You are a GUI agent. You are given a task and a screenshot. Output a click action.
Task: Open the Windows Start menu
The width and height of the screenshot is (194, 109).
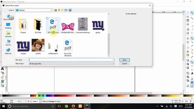[x=3, y=106]
